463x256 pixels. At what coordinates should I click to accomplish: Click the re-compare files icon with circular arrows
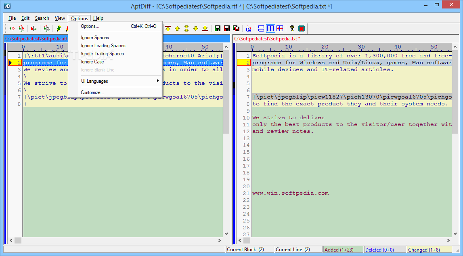[21, 28]
